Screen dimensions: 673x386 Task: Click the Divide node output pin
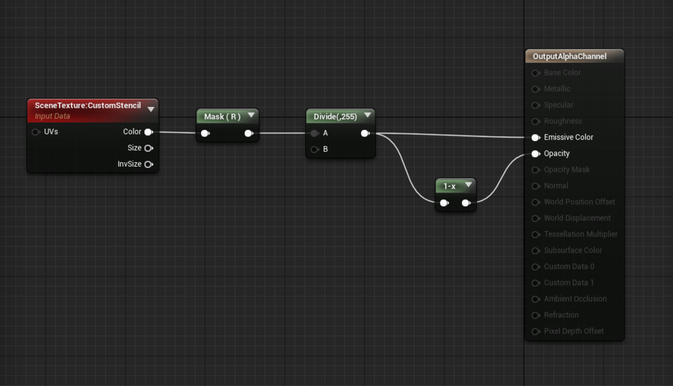[365, 133]
